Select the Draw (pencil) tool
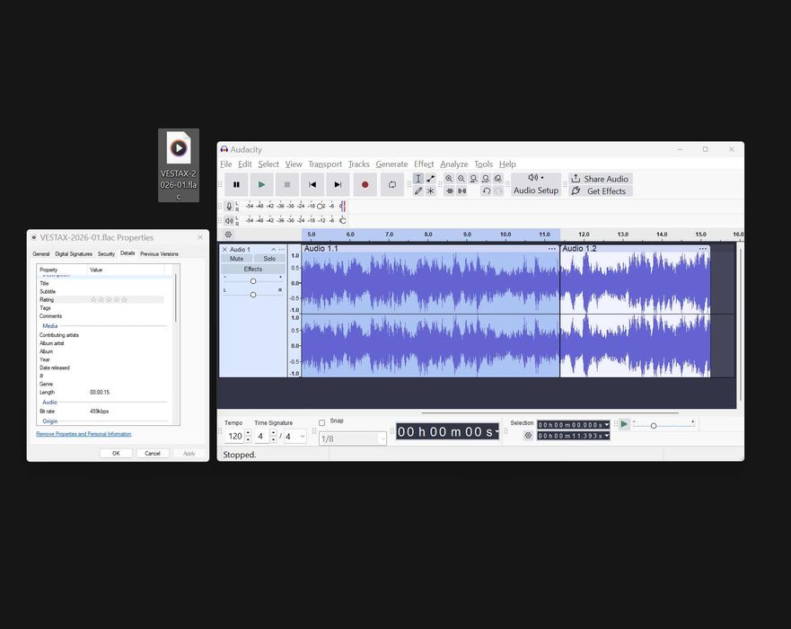The image size is (791, 629). (x=418, y=190)
